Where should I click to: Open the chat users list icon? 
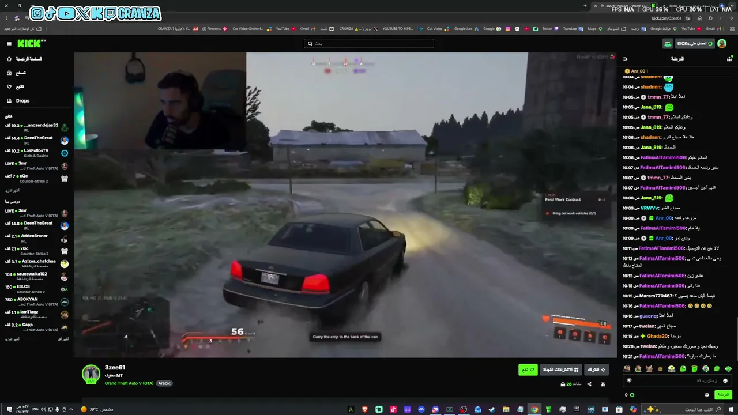click(x=729, y=59)
